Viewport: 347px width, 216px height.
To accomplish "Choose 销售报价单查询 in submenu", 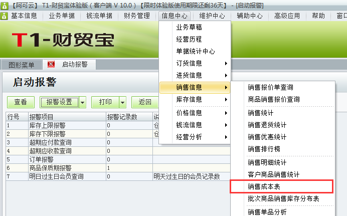I will 282,87.
